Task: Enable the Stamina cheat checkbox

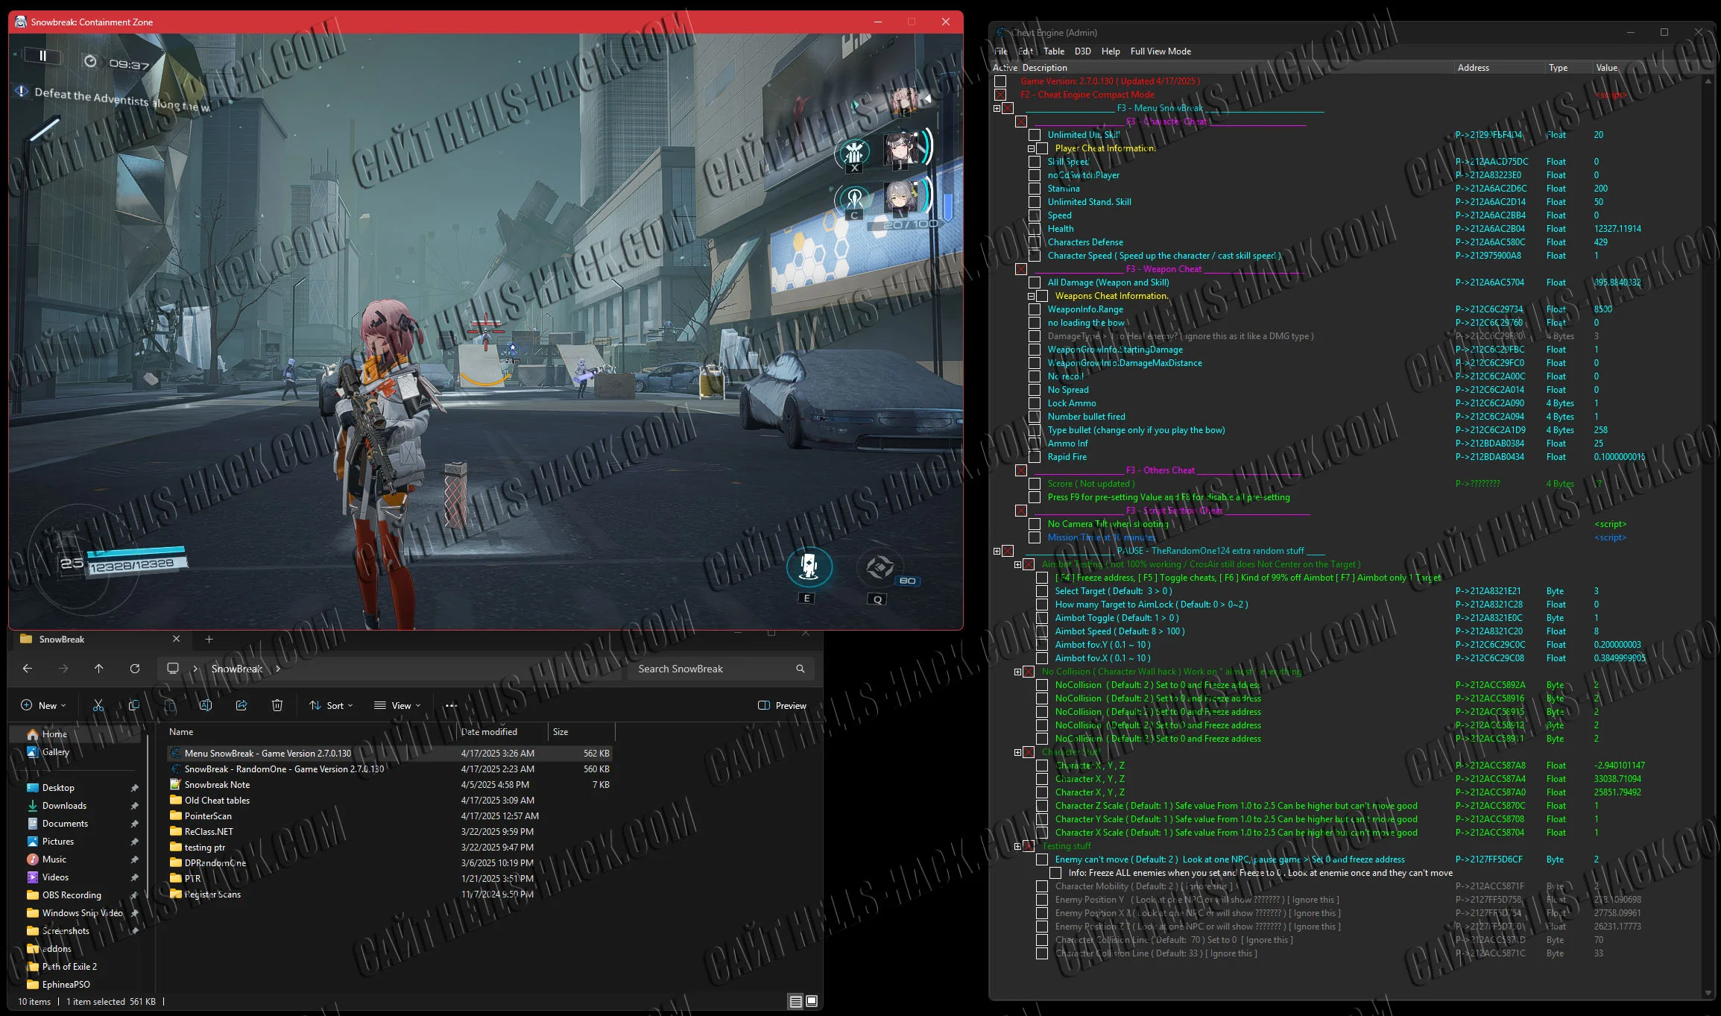Action: 1035,189
